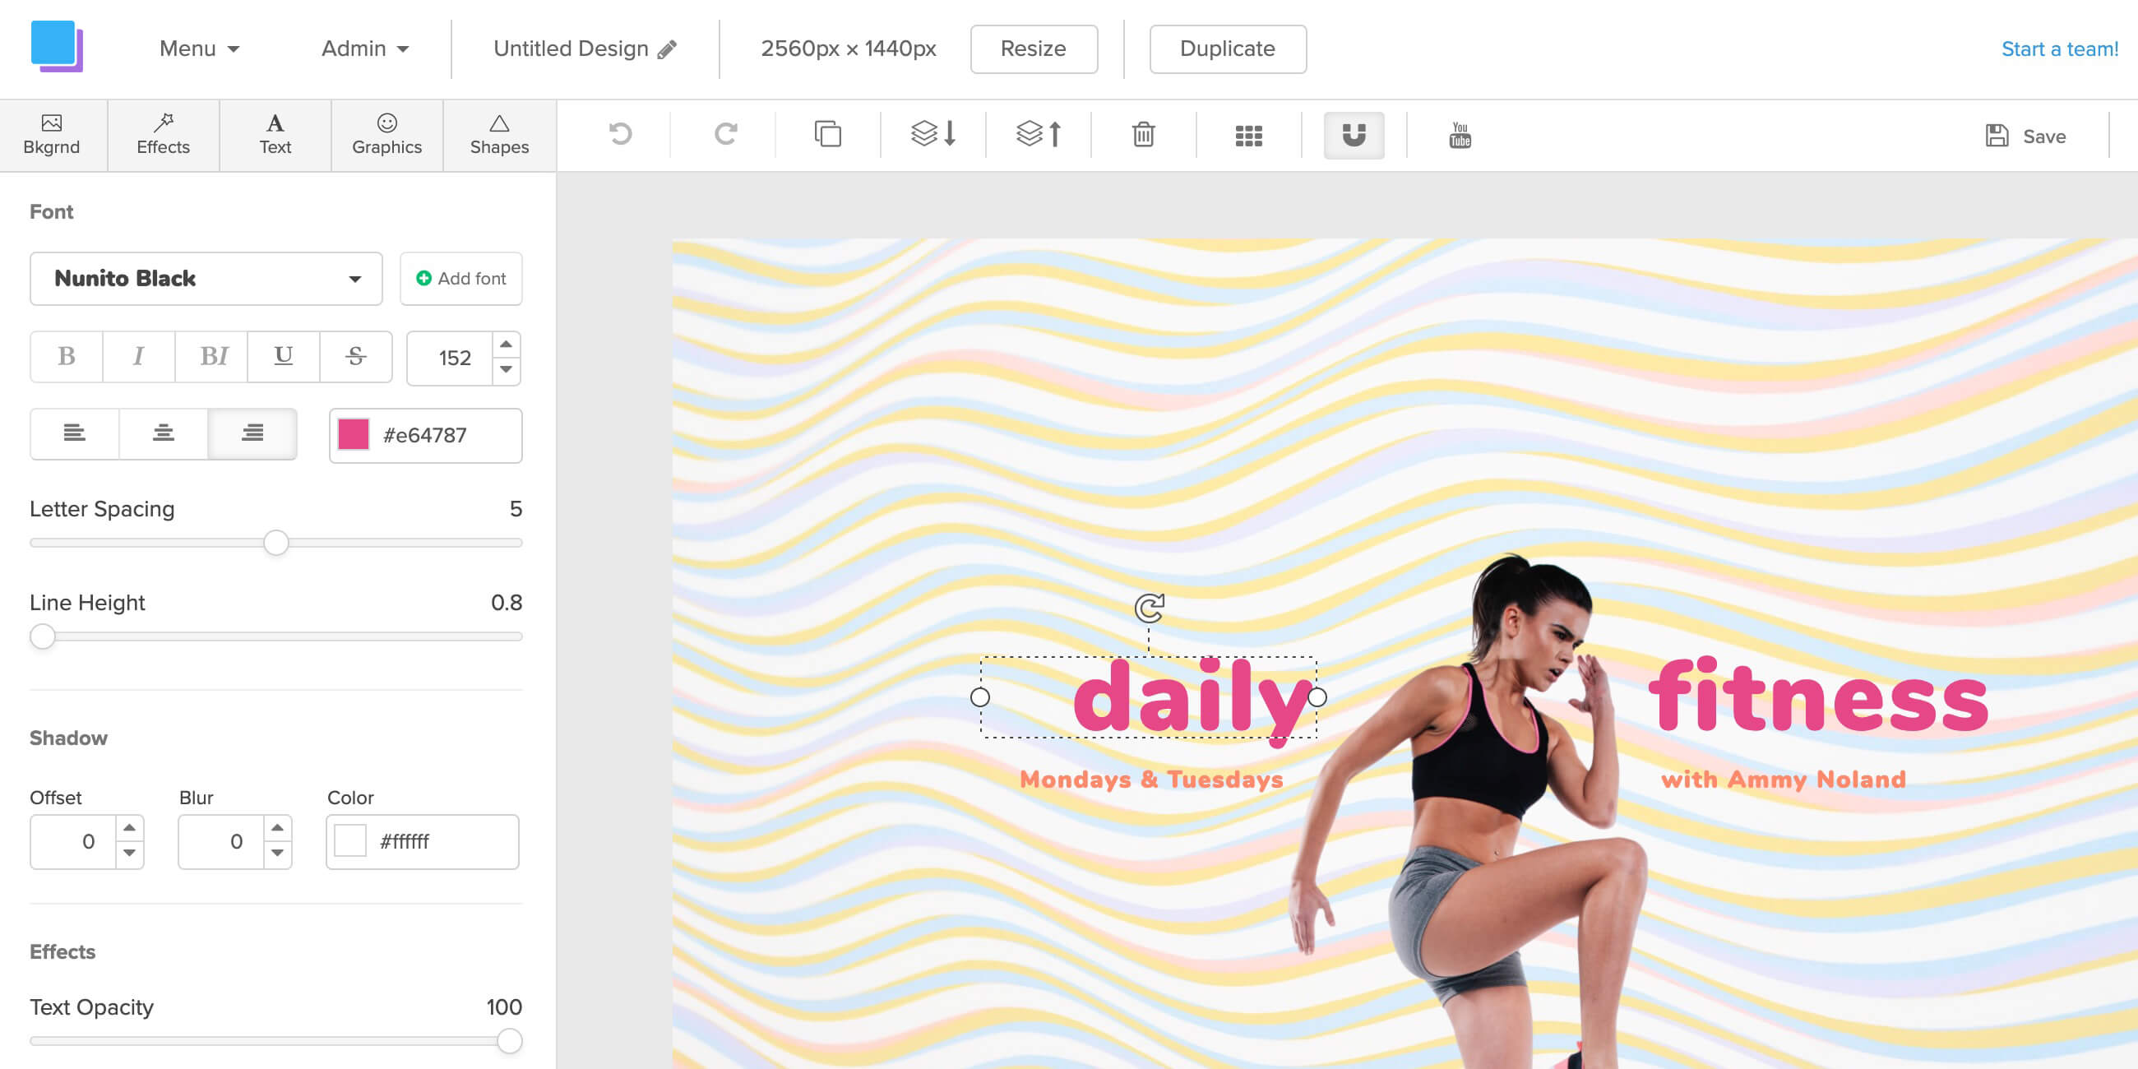Image resolution: width=2138 pixels, height=1069 pixels.
Task: Click the right resize handle of the daily text box
Action: 1317,697
